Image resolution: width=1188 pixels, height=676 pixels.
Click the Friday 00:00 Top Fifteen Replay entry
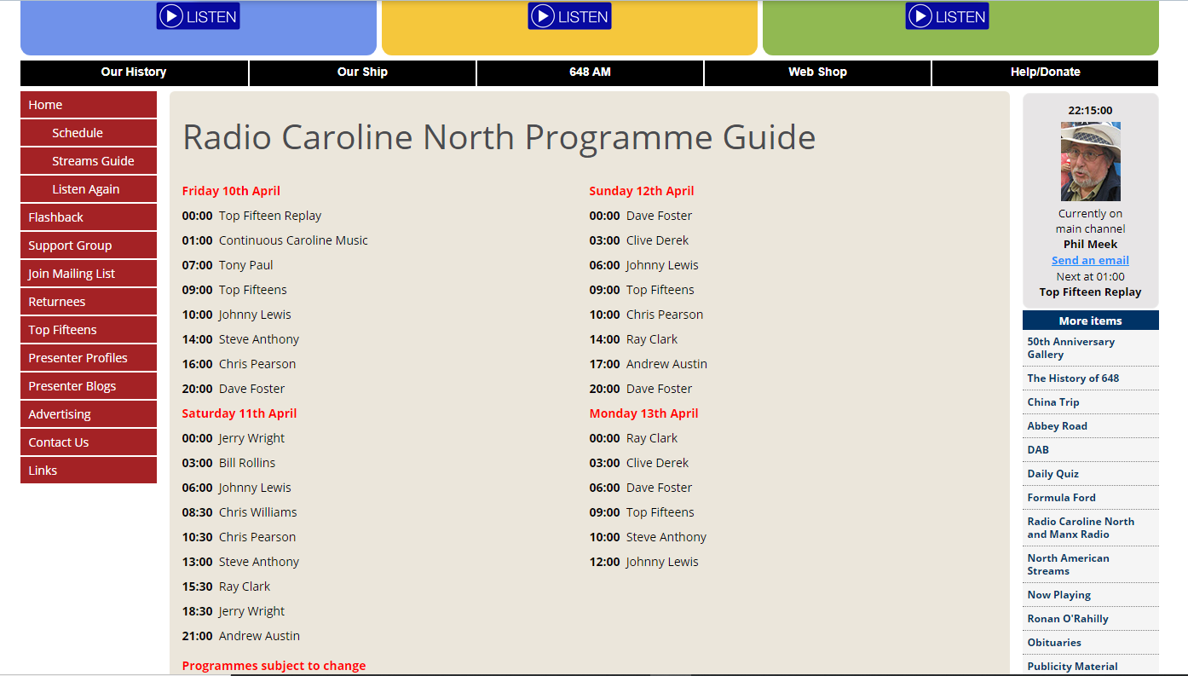(251, 216)
